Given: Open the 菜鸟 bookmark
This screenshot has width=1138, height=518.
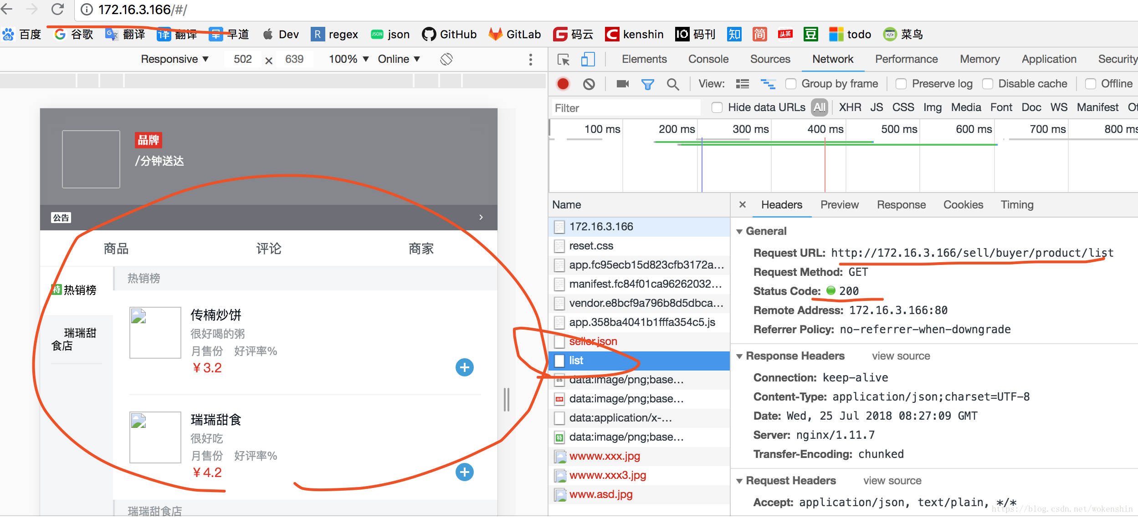Looking at the screenshot, I should [903, 34].
